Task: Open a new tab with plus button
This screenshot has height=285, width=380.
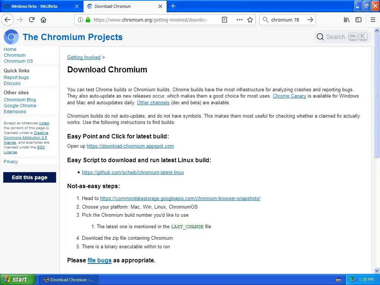Action: click(173, 6)
